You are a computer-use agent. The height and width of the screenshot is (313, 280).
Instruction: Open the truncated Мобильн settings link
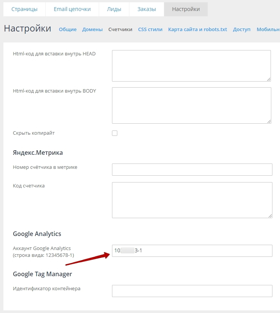tap(268, 30)
